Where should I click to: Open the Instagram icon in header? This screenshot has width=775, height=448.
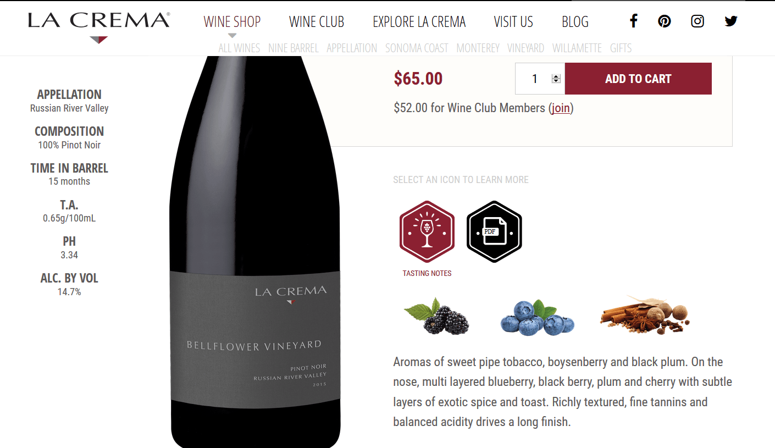click(697, 21)
